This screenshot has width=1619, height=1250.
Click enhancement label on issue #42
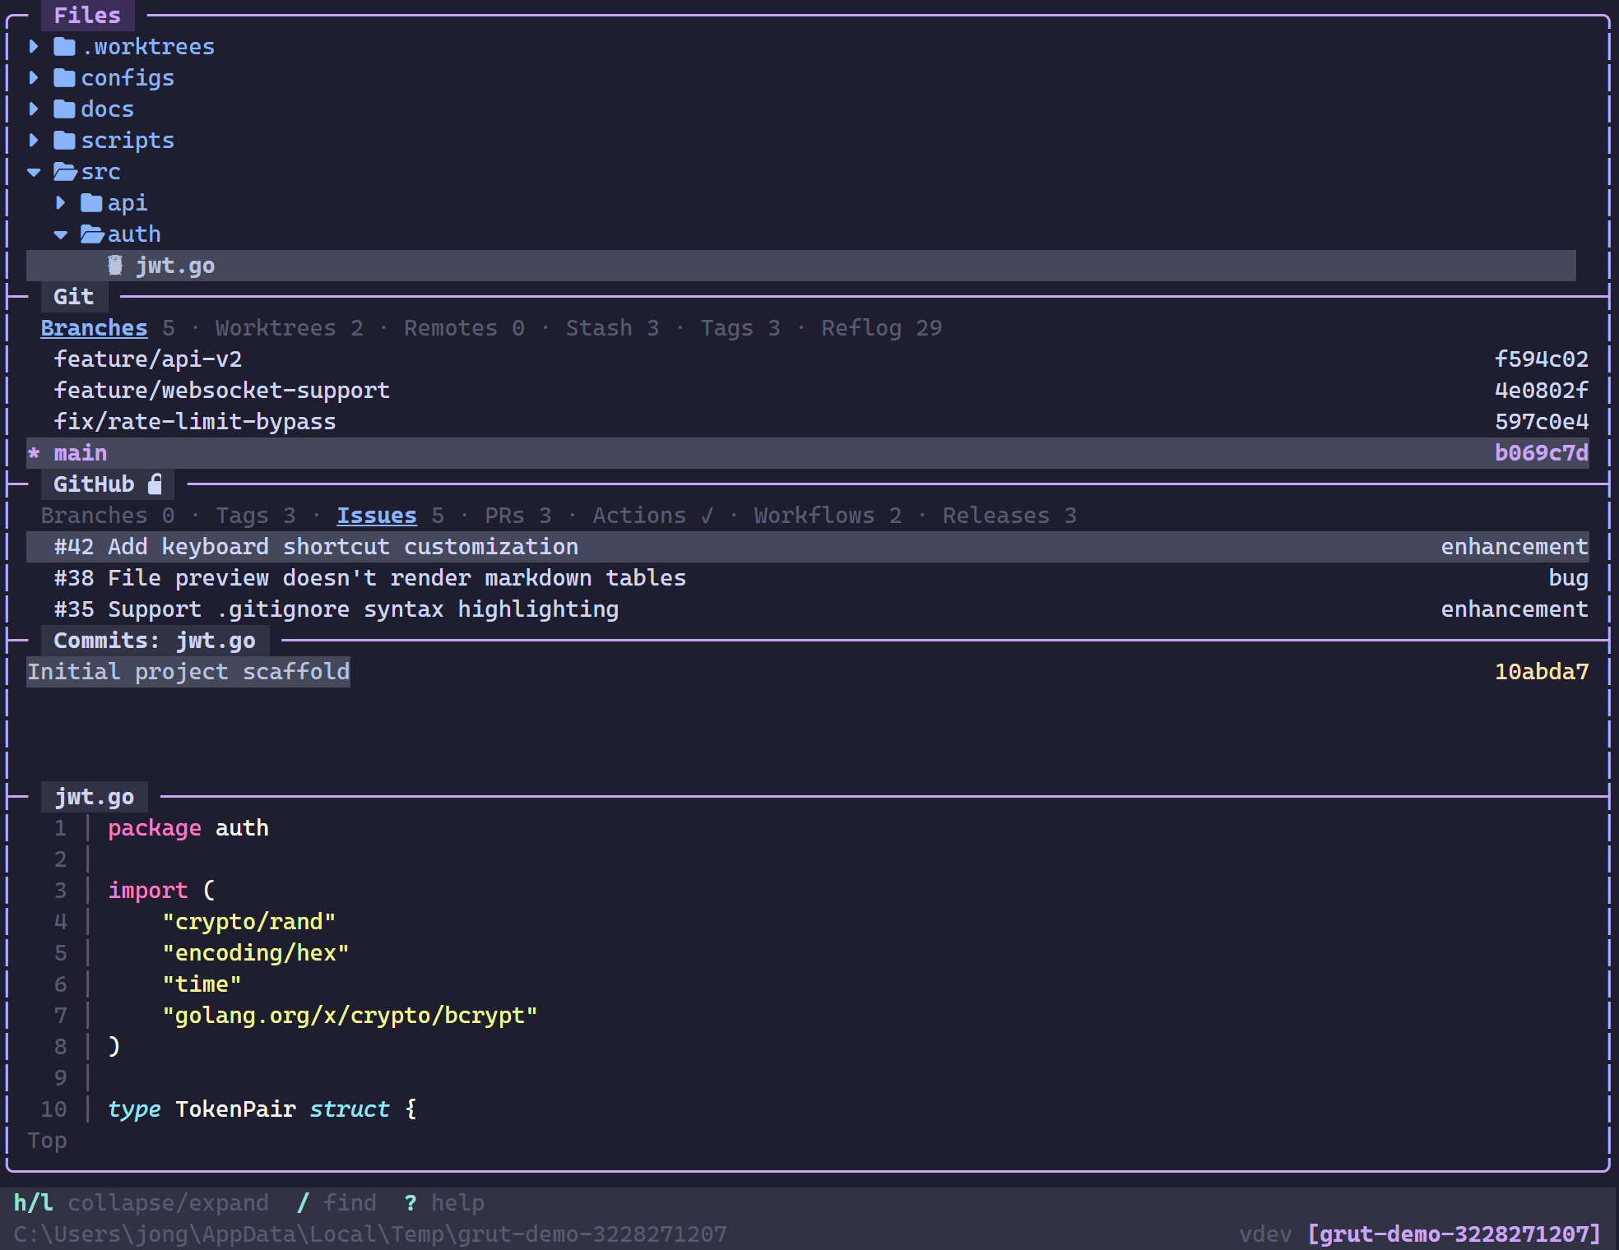1515,547
